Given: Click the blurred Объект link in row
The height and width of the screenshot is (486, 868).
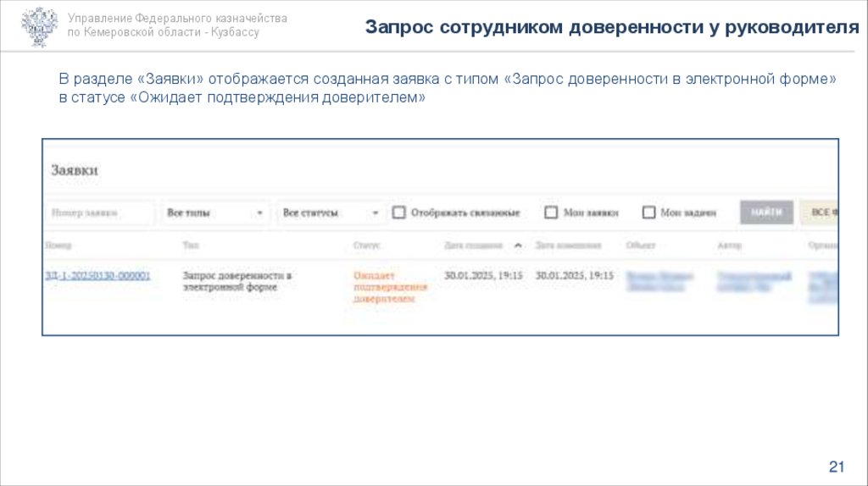Looking at the screenshot, I should (x=659, y=281).
